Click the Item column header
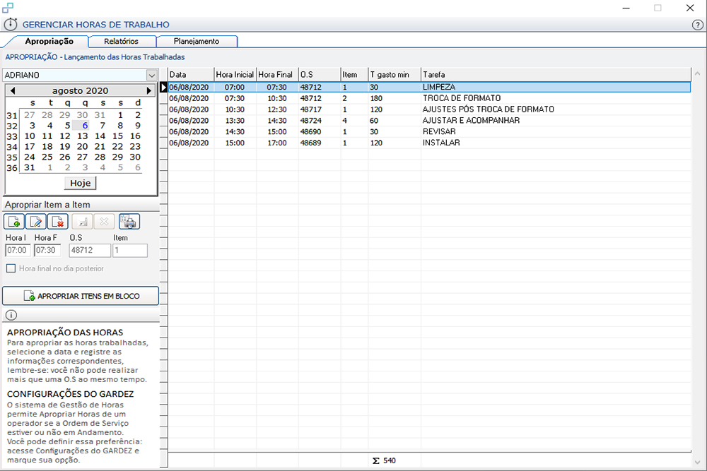Image resolution: width=707 pixels, height=471 pixels. 354,75
